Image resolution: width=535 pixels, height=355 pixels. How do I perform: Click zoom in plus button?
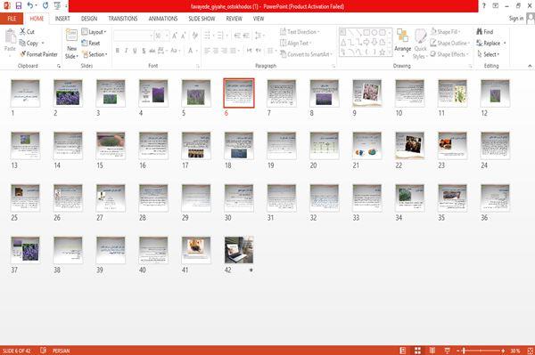pyautogui.click(x=503, y=351)
